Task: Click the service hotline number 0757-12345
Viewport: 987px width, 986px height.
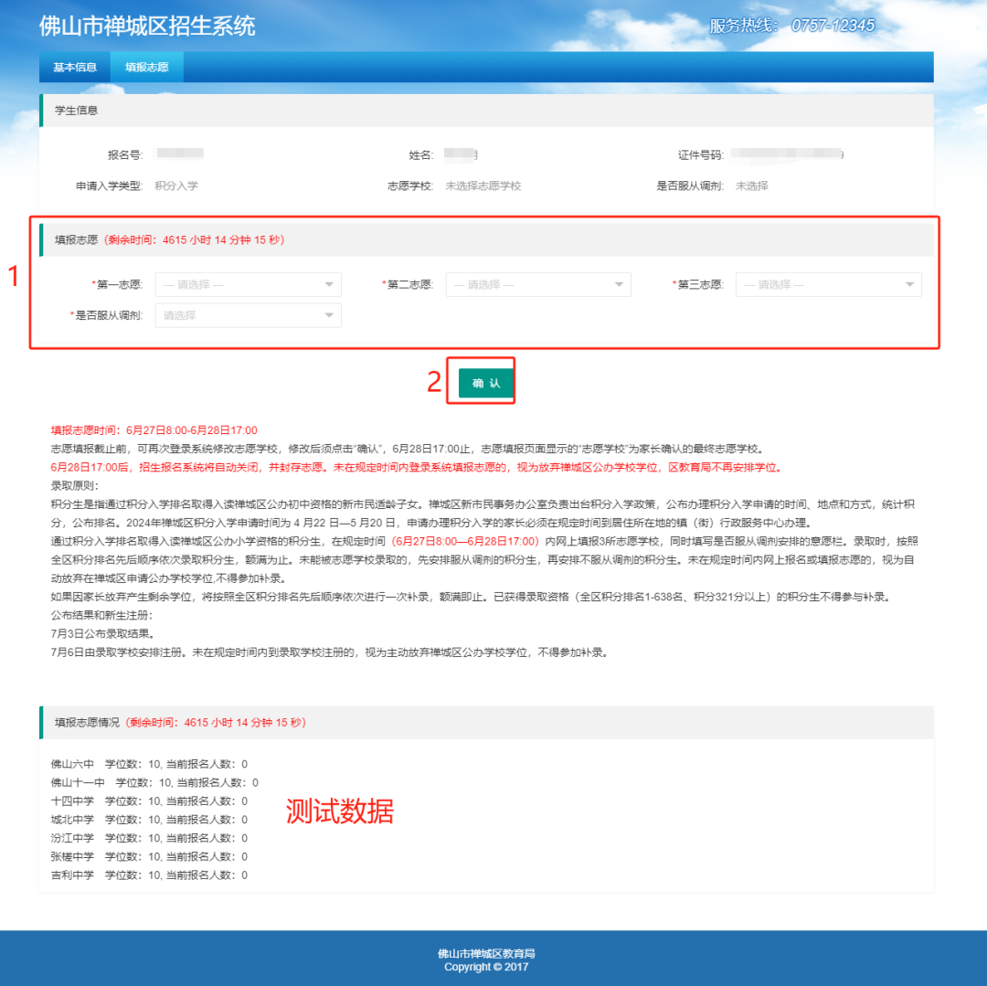Action: tap(832, 26)
